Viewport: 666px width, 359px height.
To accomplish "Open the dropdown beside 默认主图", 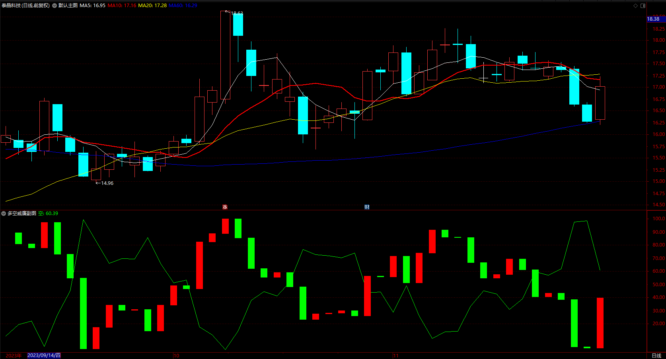I will 55,6.
